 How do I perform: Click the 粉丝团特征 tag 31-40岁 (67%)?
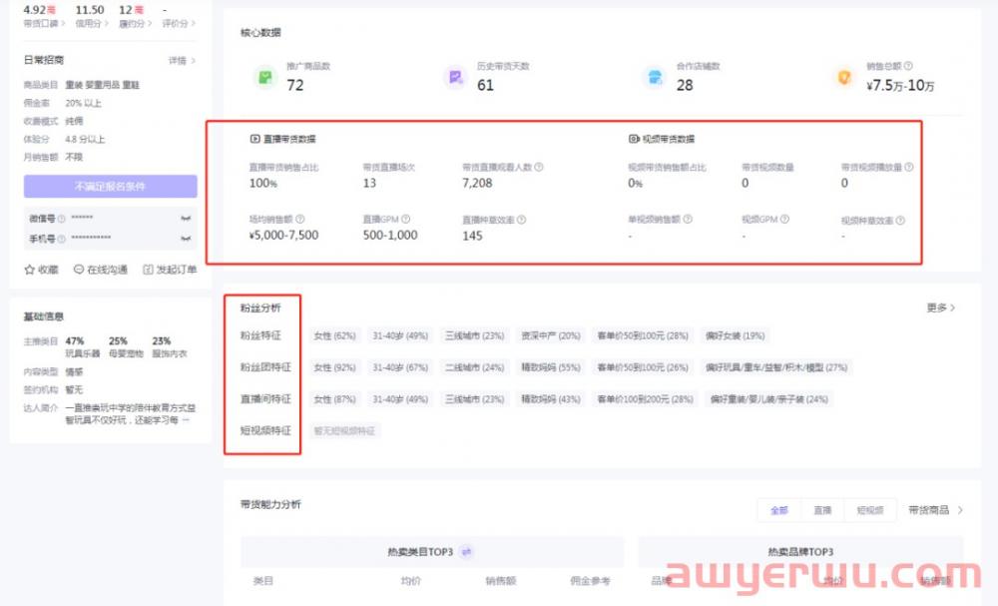(x=400, y=367)
